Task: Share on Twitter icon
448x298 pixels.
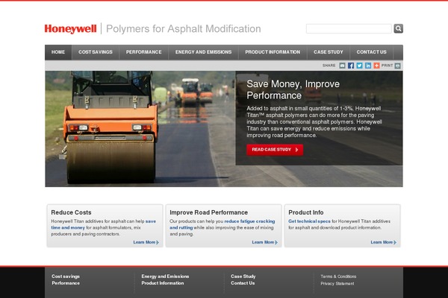Action: coord(359,66)
